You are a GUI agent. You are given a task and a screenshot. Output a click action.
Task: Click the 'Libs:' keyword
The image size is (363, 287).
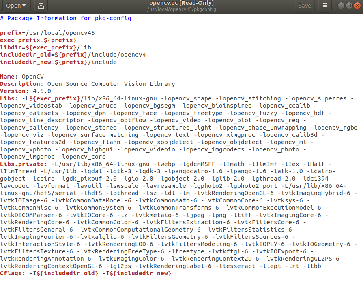pyautogui.click(x=9, y=98)
